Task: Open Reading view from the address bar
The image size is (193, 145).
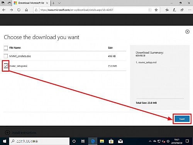Action: click(x=150, y=10)
